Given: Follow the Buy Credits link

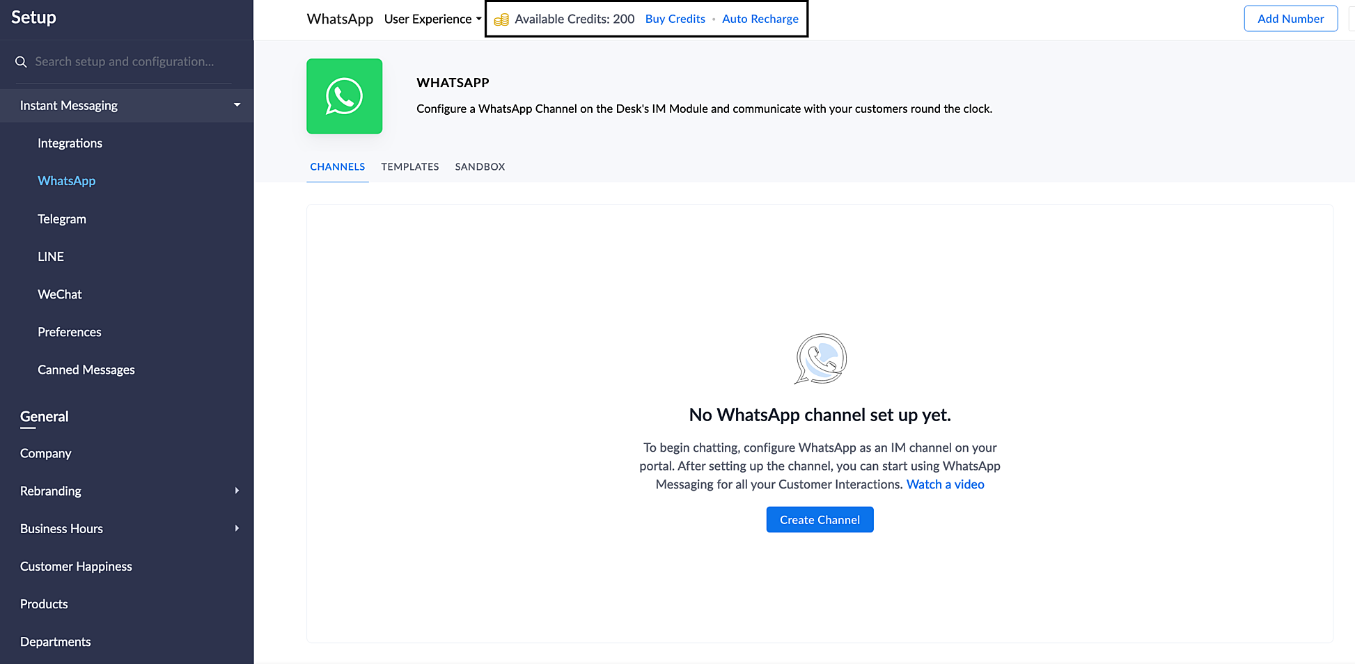Looking at the screenshot, I should click(x=675, y=19).
